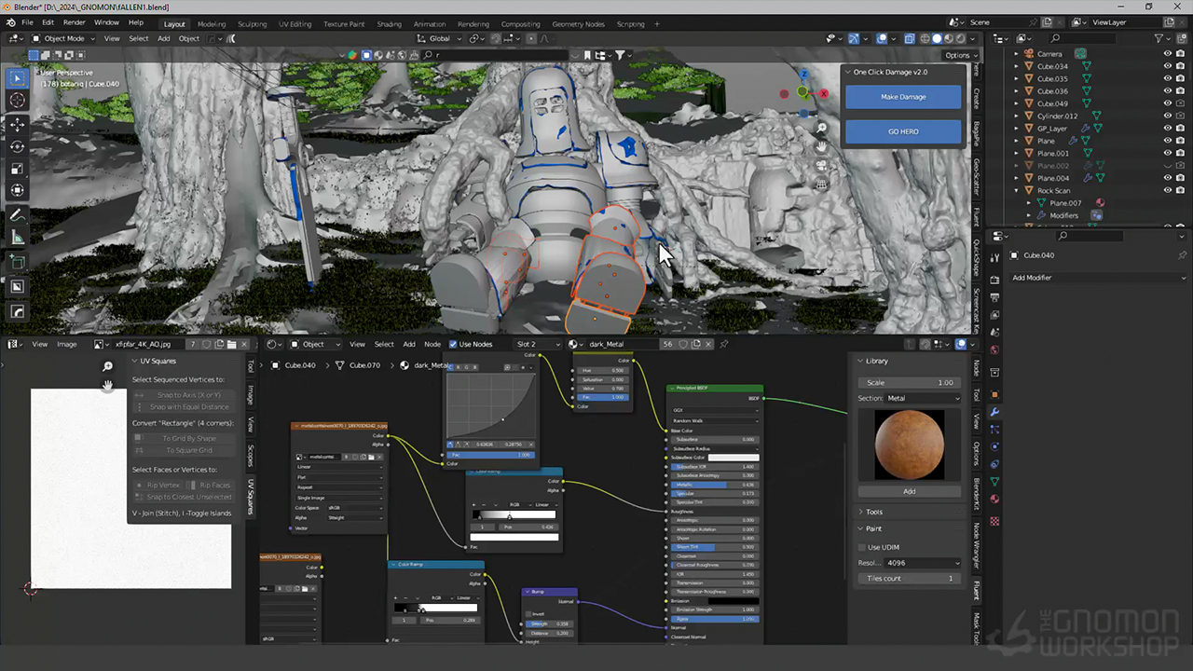Viewport: 1193px width, 671px height.
Task: Switch to the Shading workspace tab
Action: coord(389,24)
